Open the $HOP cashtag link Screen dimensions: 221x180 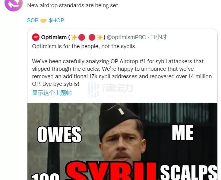[56, 20]
